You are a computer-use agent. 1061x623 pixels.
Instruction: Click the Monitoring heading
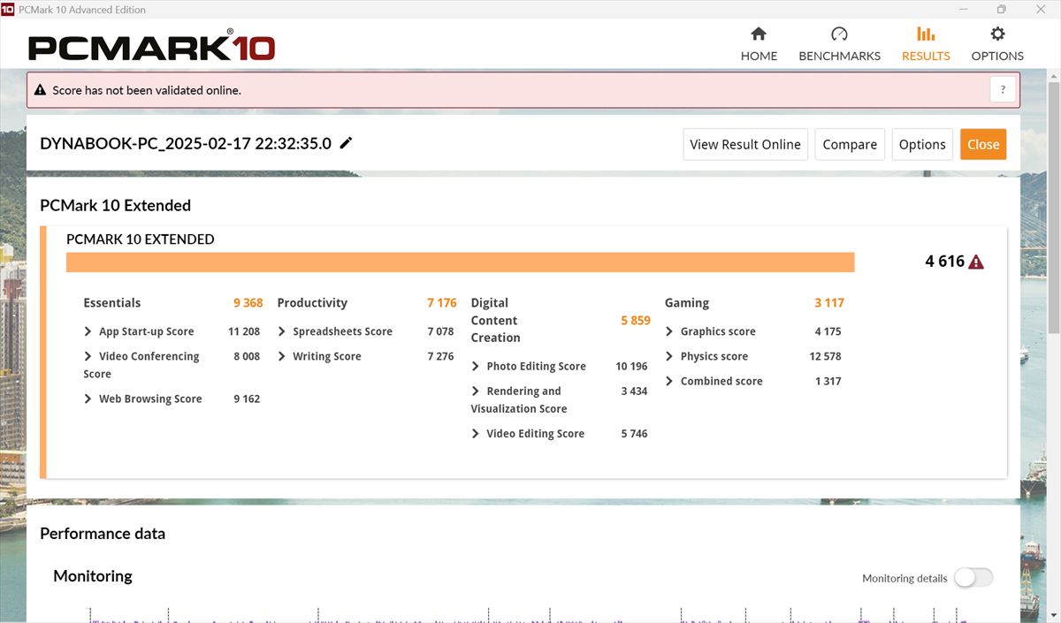[x=93, y=575]
